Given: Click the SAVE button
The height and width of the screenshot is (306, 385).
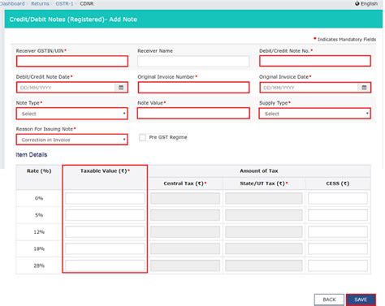Looking at the screenshot, I should (361, 300).
